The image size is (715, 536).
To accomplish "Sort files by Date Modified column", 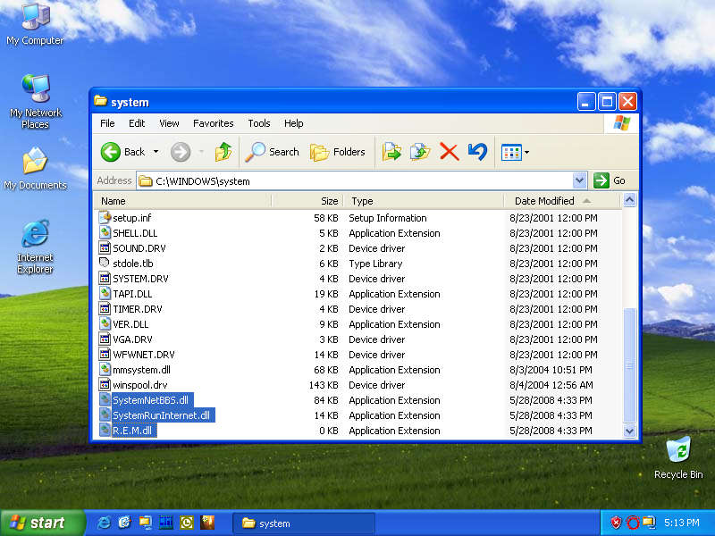I will point(562,201).
